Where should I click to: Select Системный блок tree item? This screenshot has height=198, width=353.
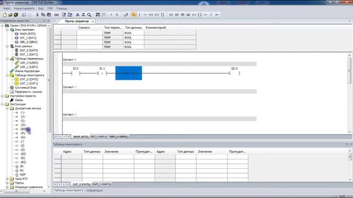26,87
